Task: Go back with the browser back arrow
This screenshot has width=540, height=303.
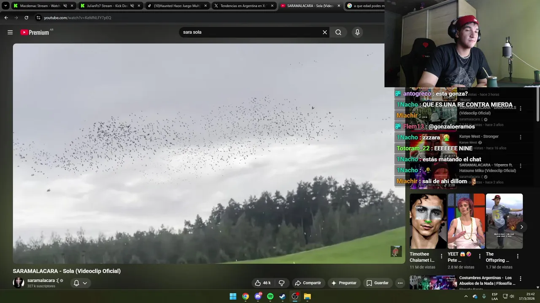Action: (6, 18)
